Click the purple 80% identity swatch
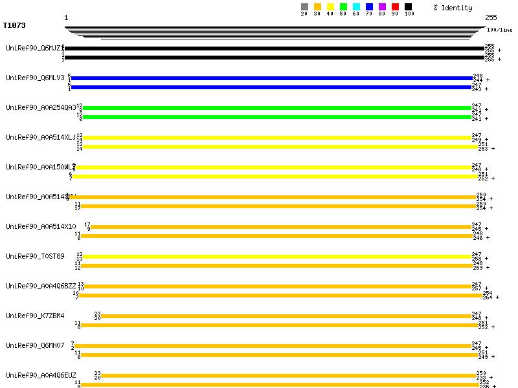Viewport: 518px width, 388px height. [382, 6]
